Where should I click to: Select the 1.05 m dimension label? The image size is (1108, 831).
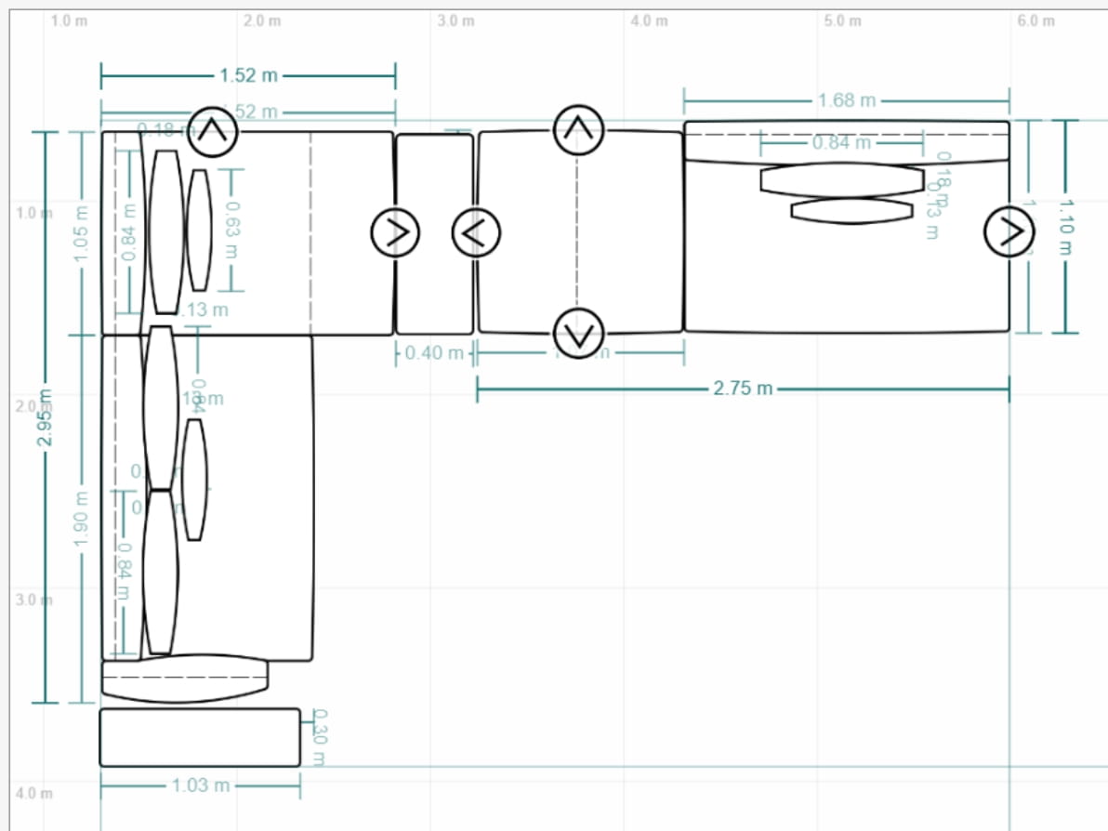point(81,233)
